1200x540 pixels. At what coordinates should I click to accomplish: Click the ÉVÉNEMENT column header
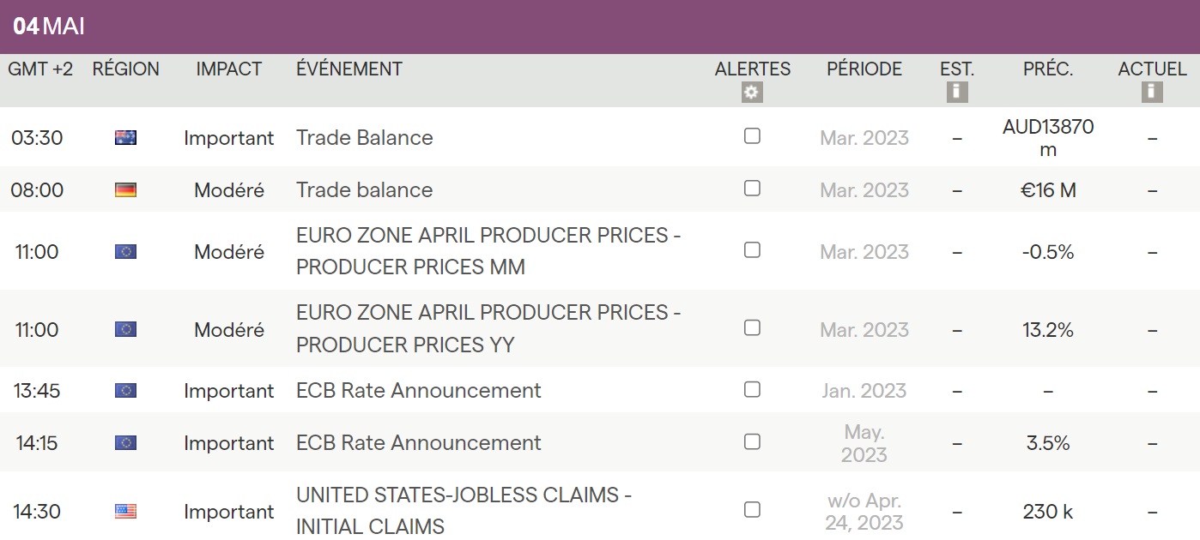(349, 69)
